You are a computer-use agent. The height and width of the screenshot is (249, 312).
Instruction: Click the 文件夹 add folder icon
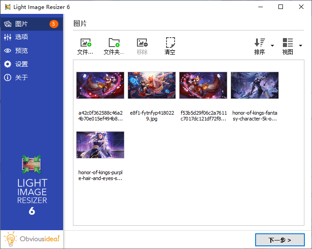point(114,43)
